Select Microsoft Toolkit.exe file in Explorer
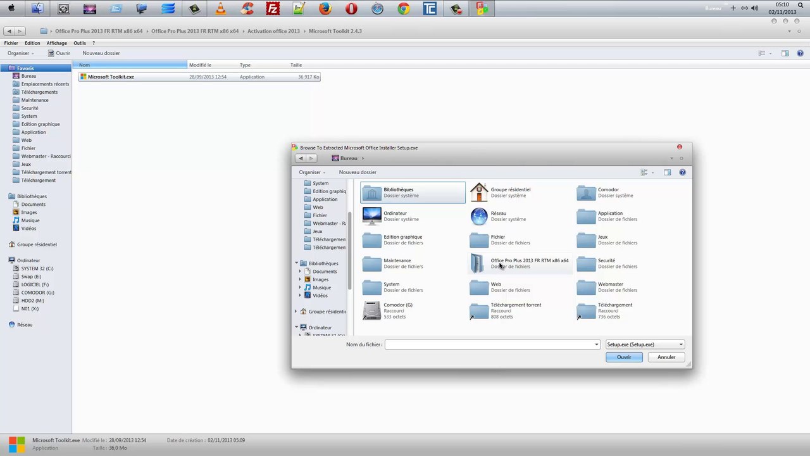The image size is (810, 456). [199, 77]
